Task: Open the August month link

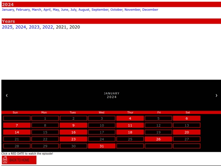Action: point(84,9)
